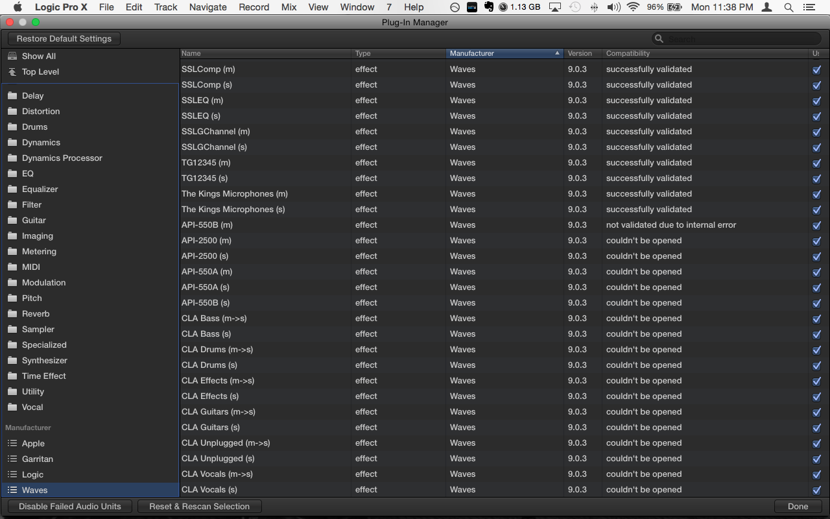Image resolution: width=830 pixels, height=519 pixels.
Task: Select the Distortion folder icon
Action: [x=12, y=111]
